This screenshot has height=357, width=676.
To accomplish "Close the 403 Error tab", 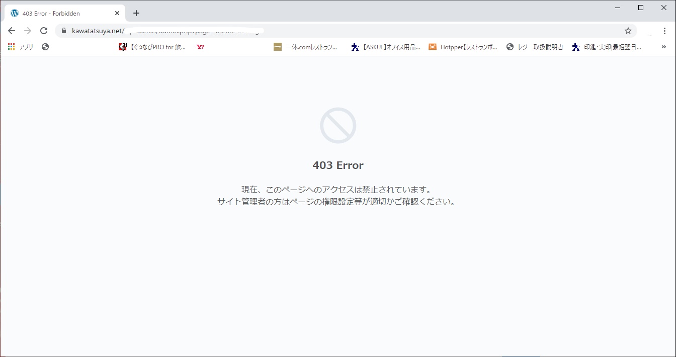I will click(117, 14).
